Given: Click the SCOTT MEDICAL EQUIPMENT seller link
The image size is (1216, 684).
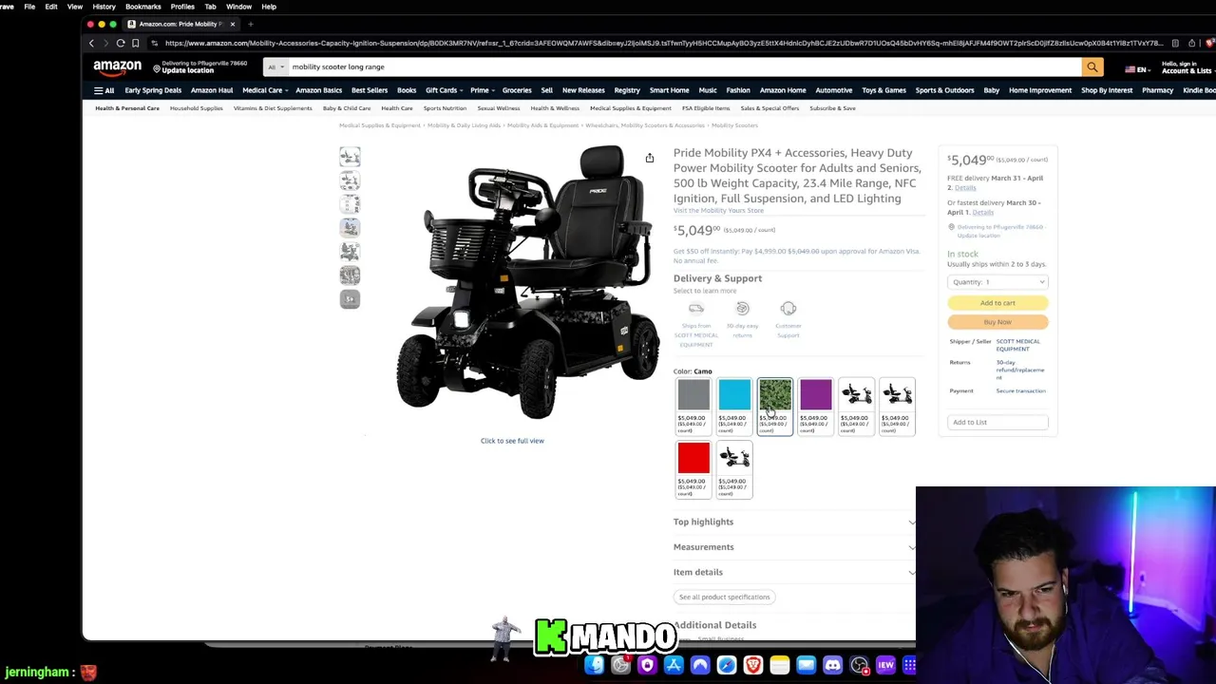Looking at the screenshot, I should tap(1018, 345).
